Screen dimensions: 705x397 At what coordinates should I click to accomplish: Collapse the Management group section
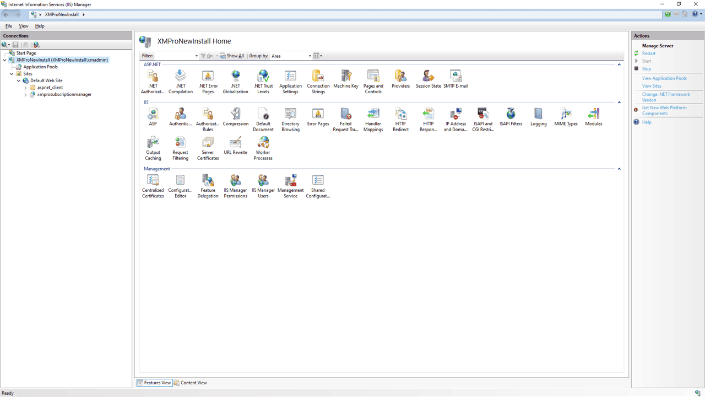tap(619, 169)
